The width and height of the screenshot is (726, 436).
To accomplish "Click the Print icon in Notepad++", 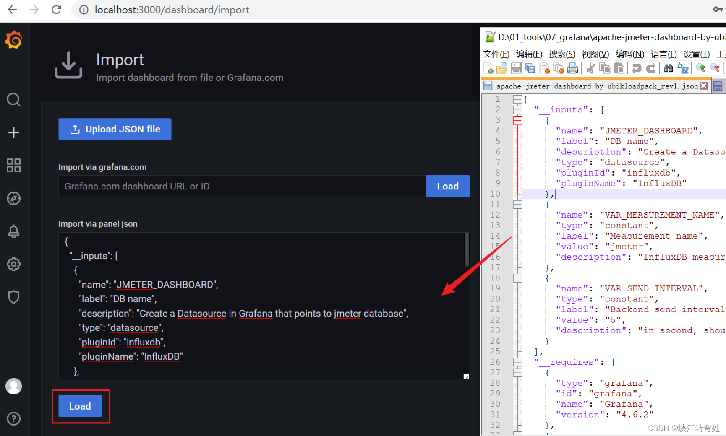I will (x=573, y=68).
